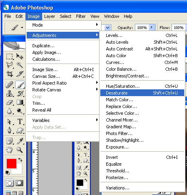Image resolution: width=187 pixels, height=195 pixels.
Task: Choose Curves adjustment
Action: [142, 62]
